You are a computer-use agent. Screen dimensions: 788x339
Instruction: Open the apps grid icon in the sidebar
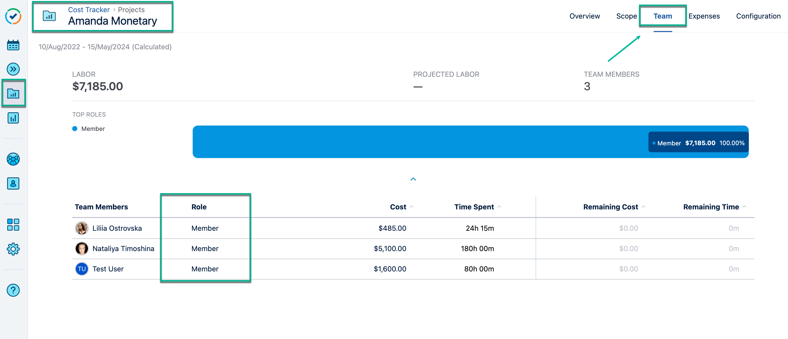click(13, 225)
